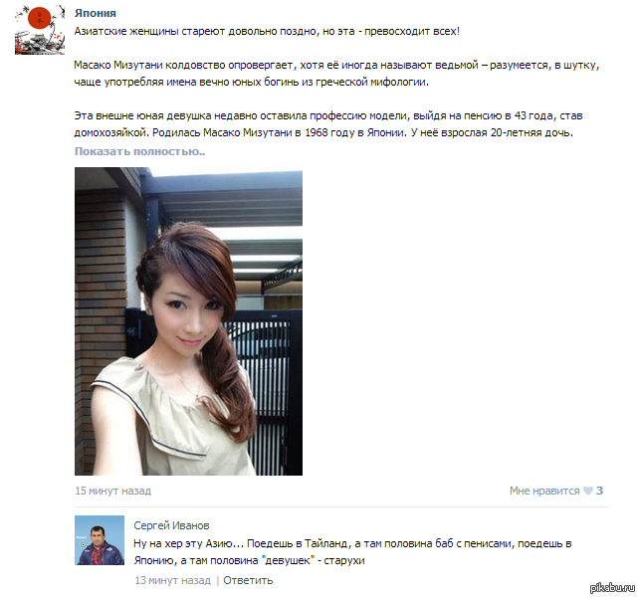Open the Япония community name link
The width and height of the screenshot is (640, 599).
click(x=96, y=13)
